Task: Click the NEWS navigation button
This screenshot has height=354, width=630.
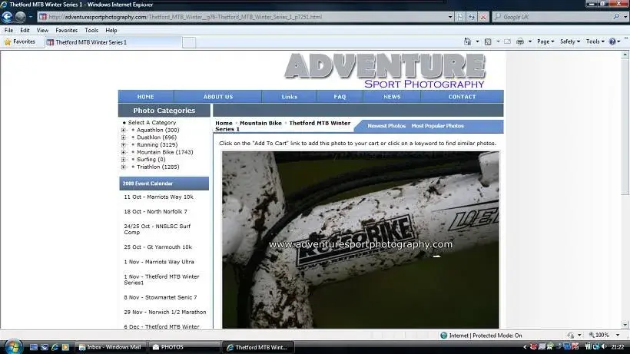Action: pyautogui.click(x=392, y=97)
